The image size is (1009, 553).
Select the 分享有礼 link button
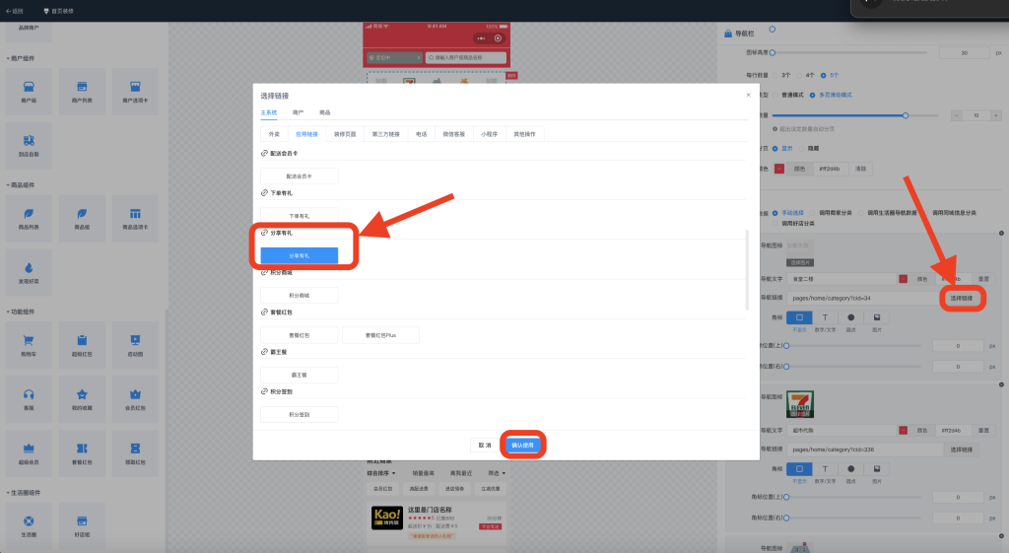[x=299, y=255]
